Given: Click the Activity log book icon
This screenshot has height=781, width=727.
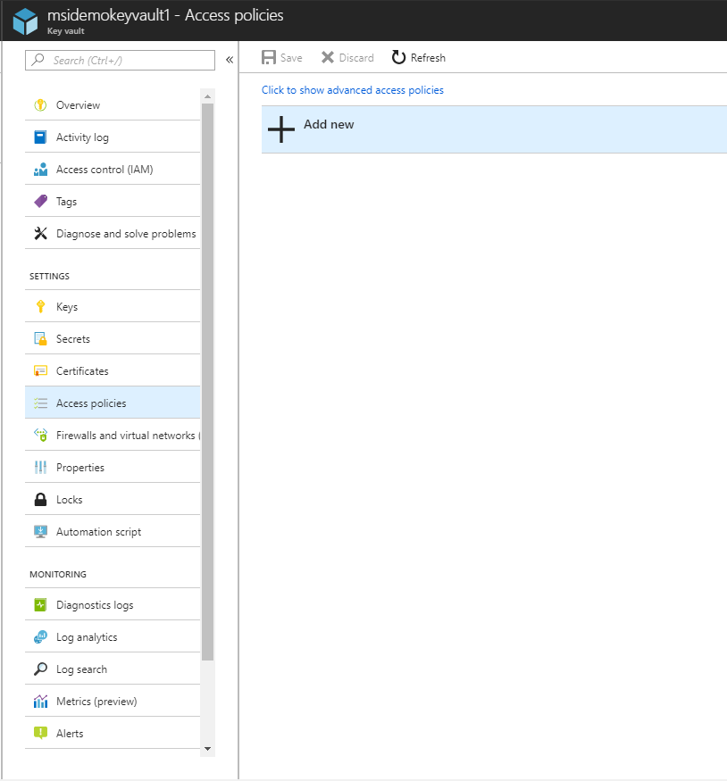Looking at the screenshot, I should (40, 137).
